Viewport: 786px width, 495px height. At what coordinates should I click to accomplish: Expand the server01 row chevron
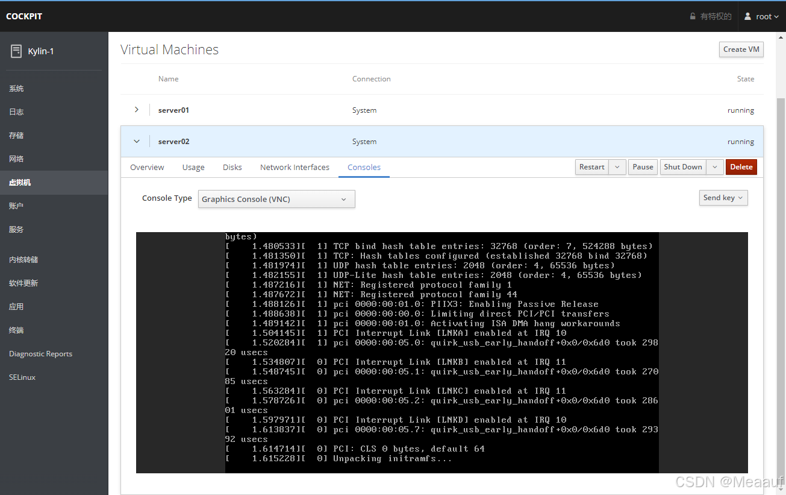click(137, 110)
